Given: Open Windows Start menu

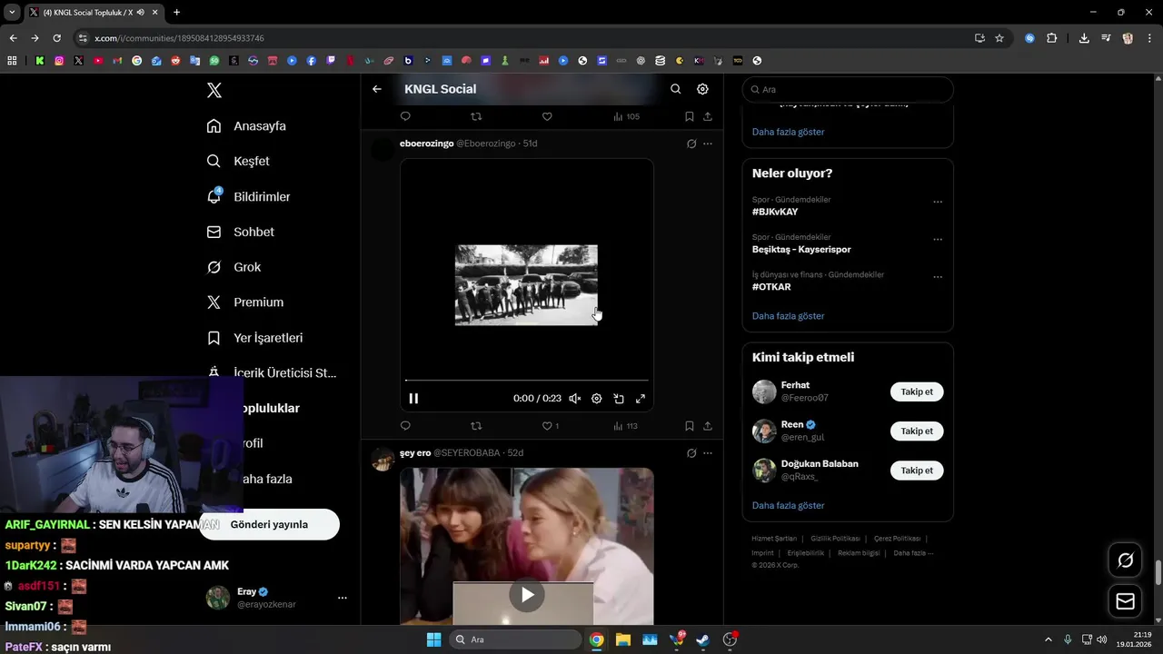Looking at the screenshot, I should pyautogui.click(x=433, y=639).
